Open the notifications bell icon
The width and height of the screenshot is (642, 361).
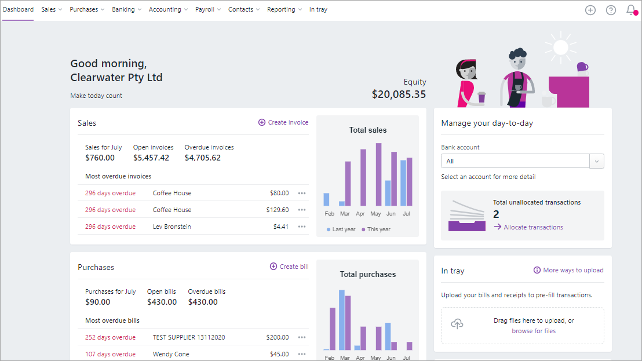coord(631,10)
